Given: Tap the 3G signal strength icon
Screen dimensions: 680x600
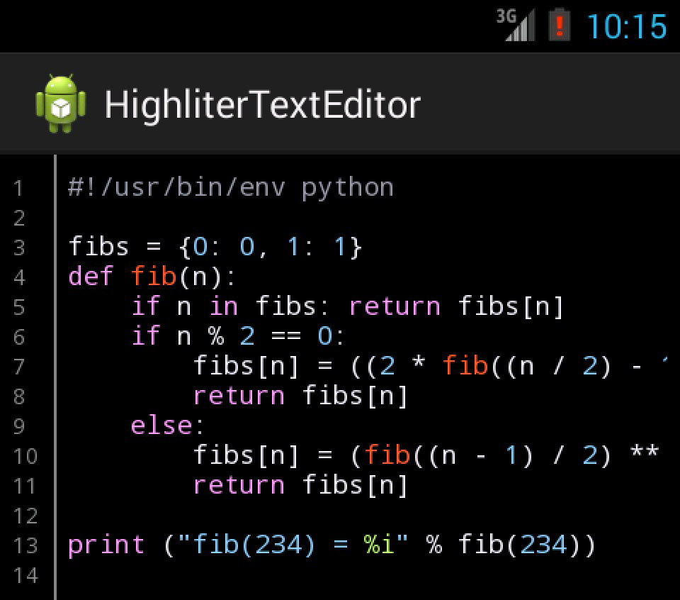Looking at the screenshot, I should [x=515, y=26].
